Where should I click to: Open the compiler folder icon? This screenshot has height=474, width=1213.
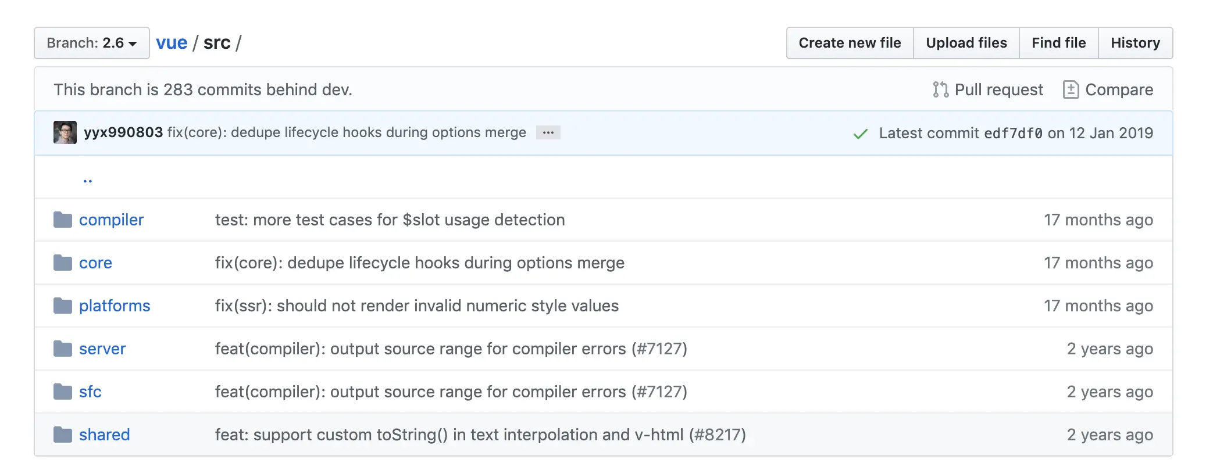click(x=63, y=220)
